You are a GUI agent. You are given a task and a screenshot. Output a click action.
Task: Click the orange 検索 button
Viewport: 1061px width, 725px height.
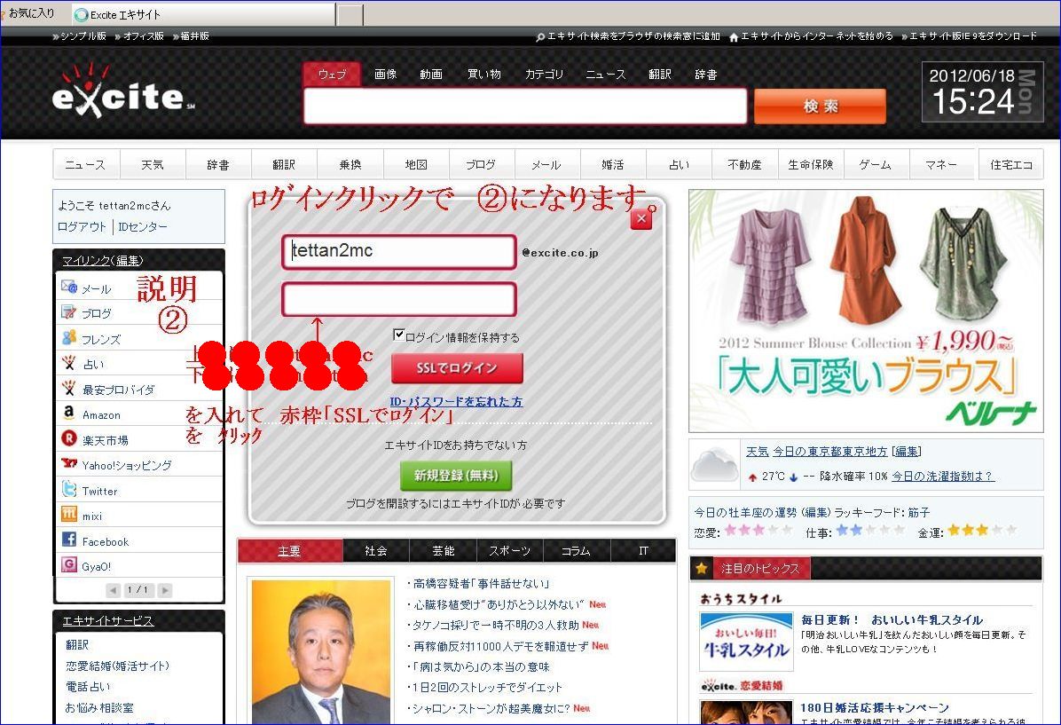tap(820, 106)
